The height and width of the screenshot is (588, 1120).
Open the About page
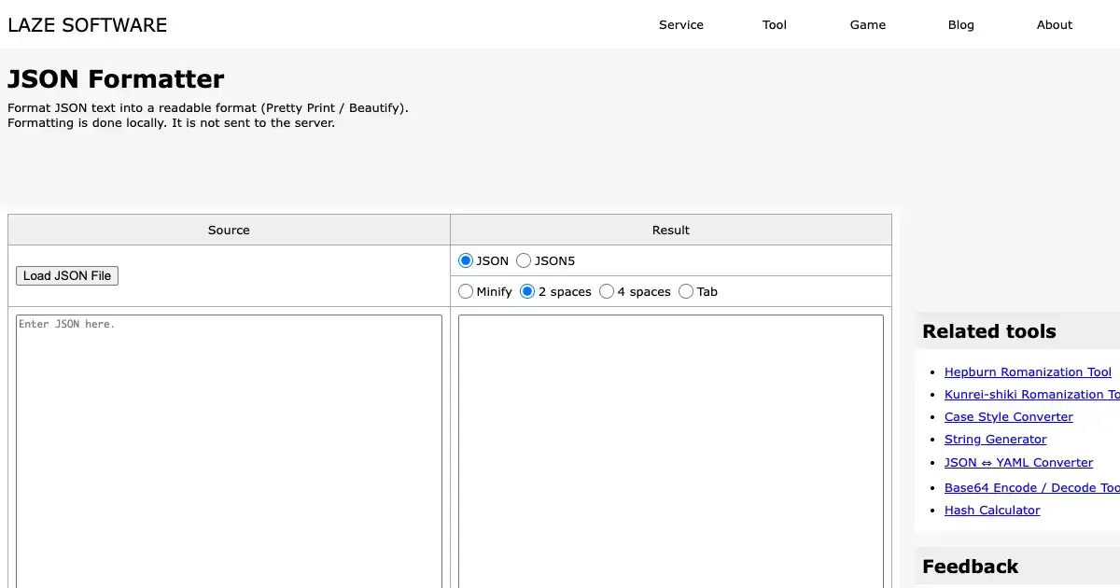tap(1054, 25)
